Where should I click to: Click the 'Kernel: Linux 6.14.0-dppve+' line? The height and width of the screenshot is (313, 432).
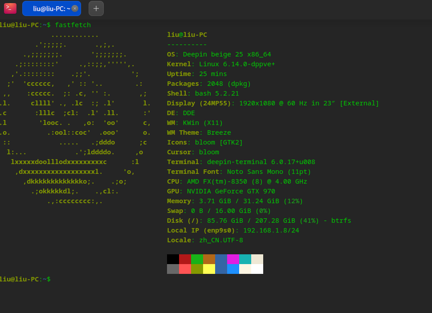pyautogui.click(x=221, y=64)
